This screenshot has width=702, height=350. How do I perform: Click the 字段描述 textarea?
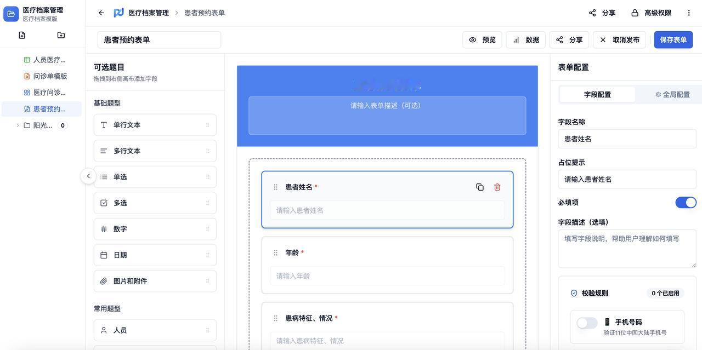coord(627,249)
